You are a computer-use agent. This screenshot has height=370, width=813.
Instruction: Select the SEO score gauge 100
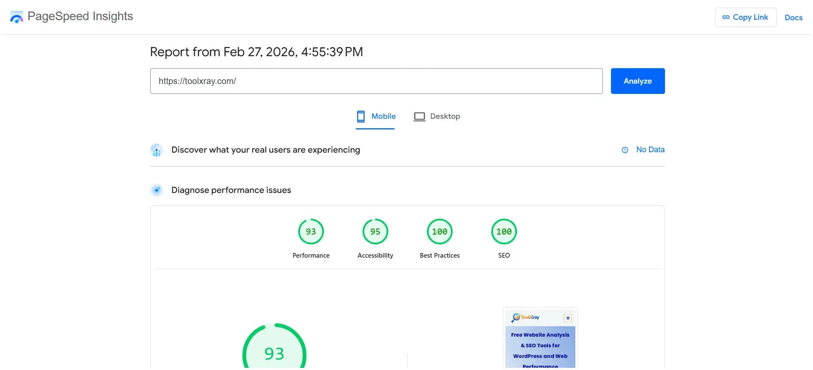click(x=504, y=232)
